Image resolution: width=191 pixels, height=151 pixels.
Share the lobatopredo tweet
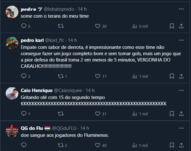(x=182, y=26)
